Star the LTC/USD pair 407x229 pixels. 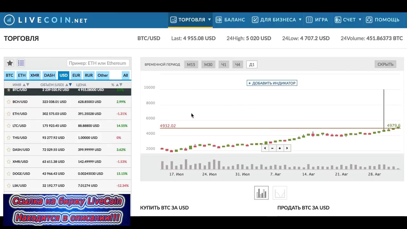click(9, 126)
